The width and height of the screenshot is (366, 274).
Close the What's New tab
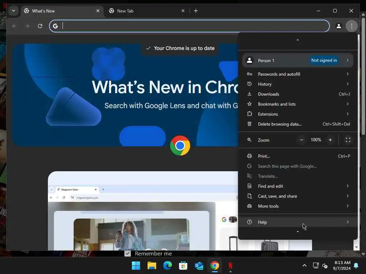tap(98, 11)
